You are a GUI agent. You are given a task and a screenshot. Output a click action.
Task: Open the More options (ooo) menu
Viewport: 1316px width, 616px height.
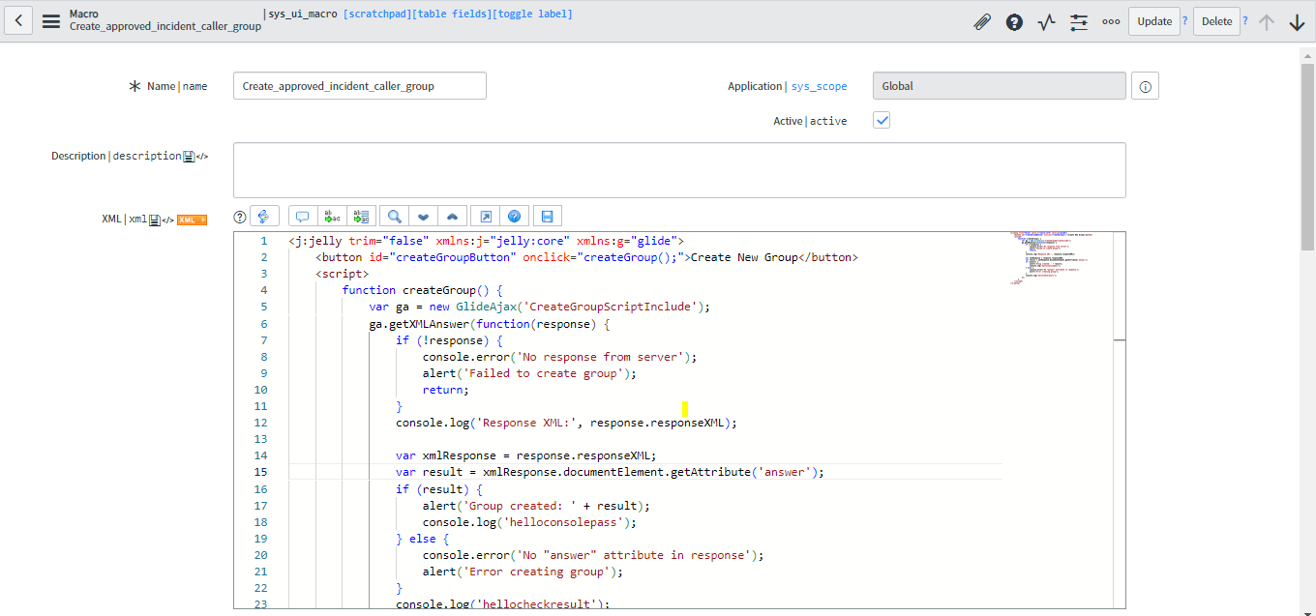(x=1110, y=20)
